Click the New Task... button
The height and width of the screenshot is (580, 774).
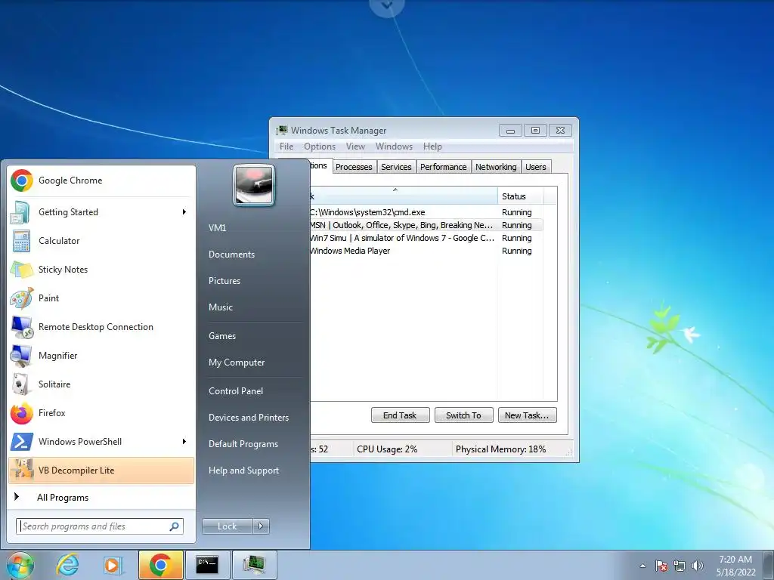527,415
